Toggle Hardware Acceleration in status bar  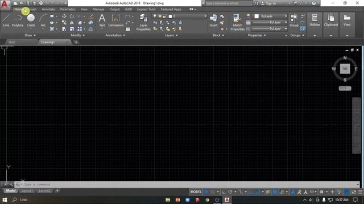(346, 192)
